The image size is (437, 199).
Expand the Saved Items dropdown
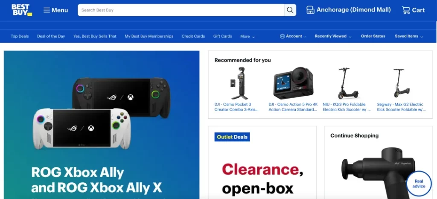click(x=409, y=36)
